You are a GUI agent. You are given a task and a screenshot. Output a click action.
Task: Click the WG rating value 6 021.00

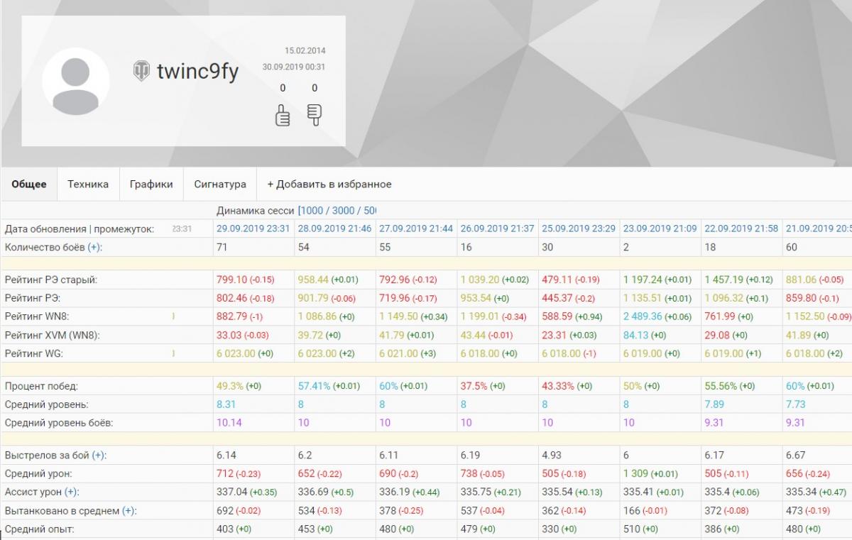pyautogui.click(x=399, y=353)
